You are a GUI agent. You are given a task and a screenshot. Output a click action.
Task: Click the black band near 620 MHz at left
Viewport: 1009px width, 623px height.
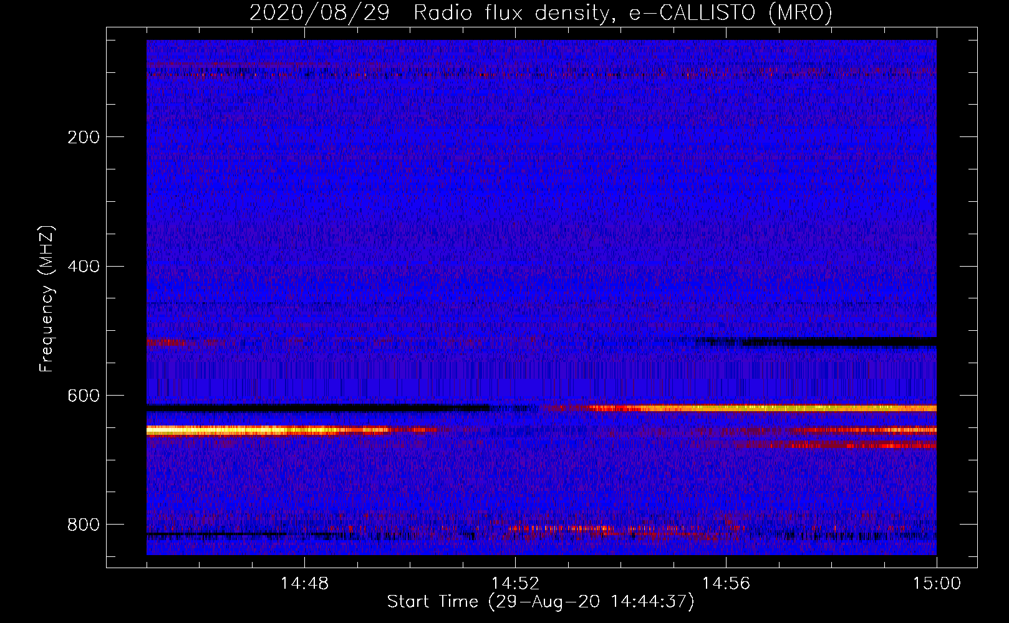click(x=318, y=407)
